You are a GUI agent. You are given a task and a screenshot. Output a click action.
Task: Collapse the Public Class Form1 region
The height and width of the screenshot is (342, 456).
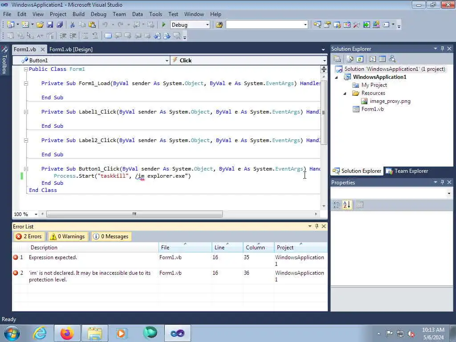(26, 69)
